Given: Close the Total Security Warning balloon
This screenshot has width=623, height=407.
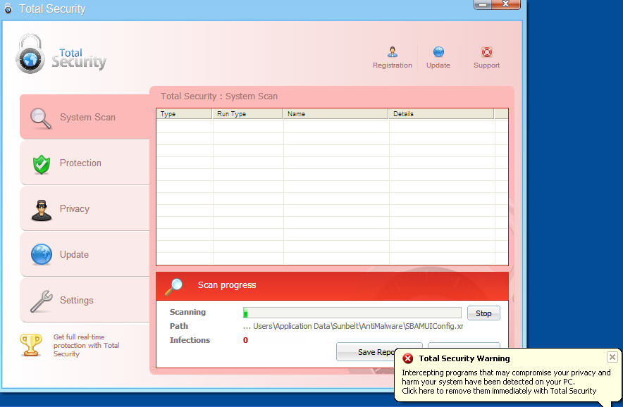Looking at the screenshot, I should pyautogui.click(x=612, y=357).
